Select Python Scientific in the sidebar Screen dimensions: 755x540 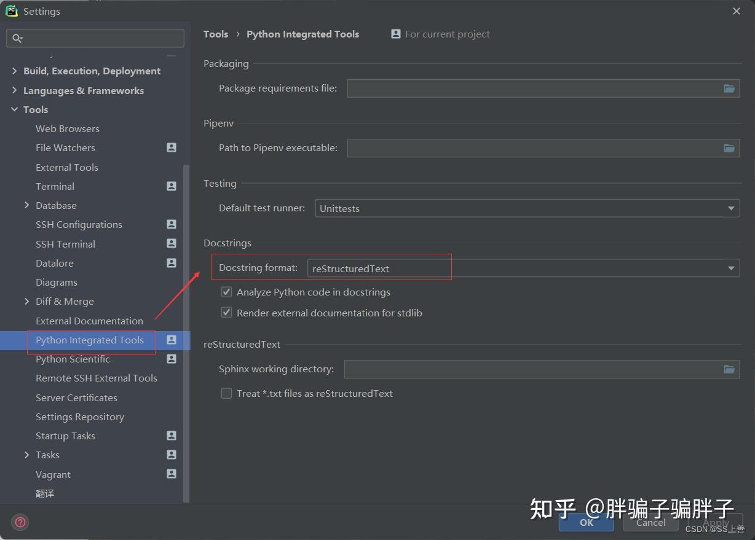click(73, 359)
